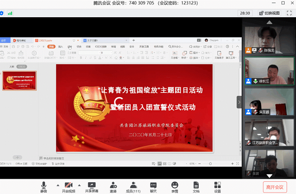Image resolution: width=296 pixels, height=194 pixels.
Task: Toggle strikethrough S formatting in WPS
Action: 95,58
